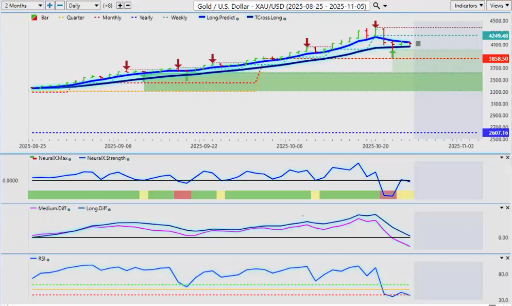Click the black minus forecast decrement button
This screenshot has width=512, height=306.
(x=128, y=5)
